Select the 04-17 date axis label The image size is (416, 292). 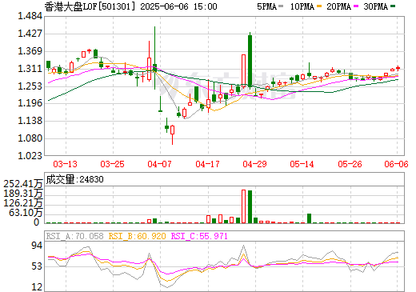207,164
